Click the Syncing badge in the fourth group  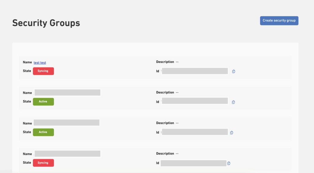coord(43,163)
